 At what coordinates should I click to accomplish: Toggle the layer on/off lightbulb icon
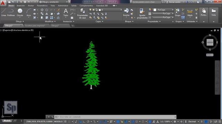(90, 10)
